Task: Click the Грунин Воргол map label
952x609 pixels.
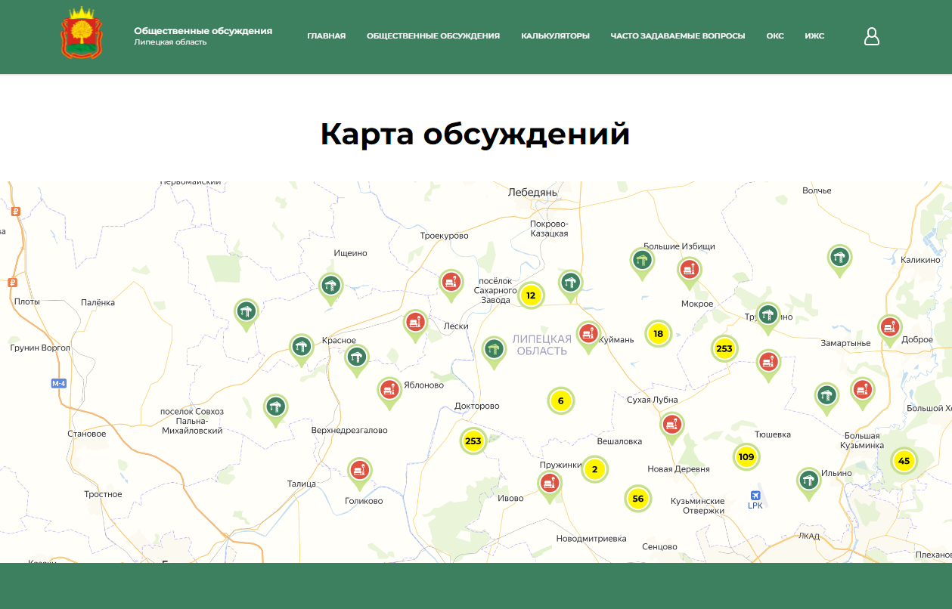Action: point(40,348)
